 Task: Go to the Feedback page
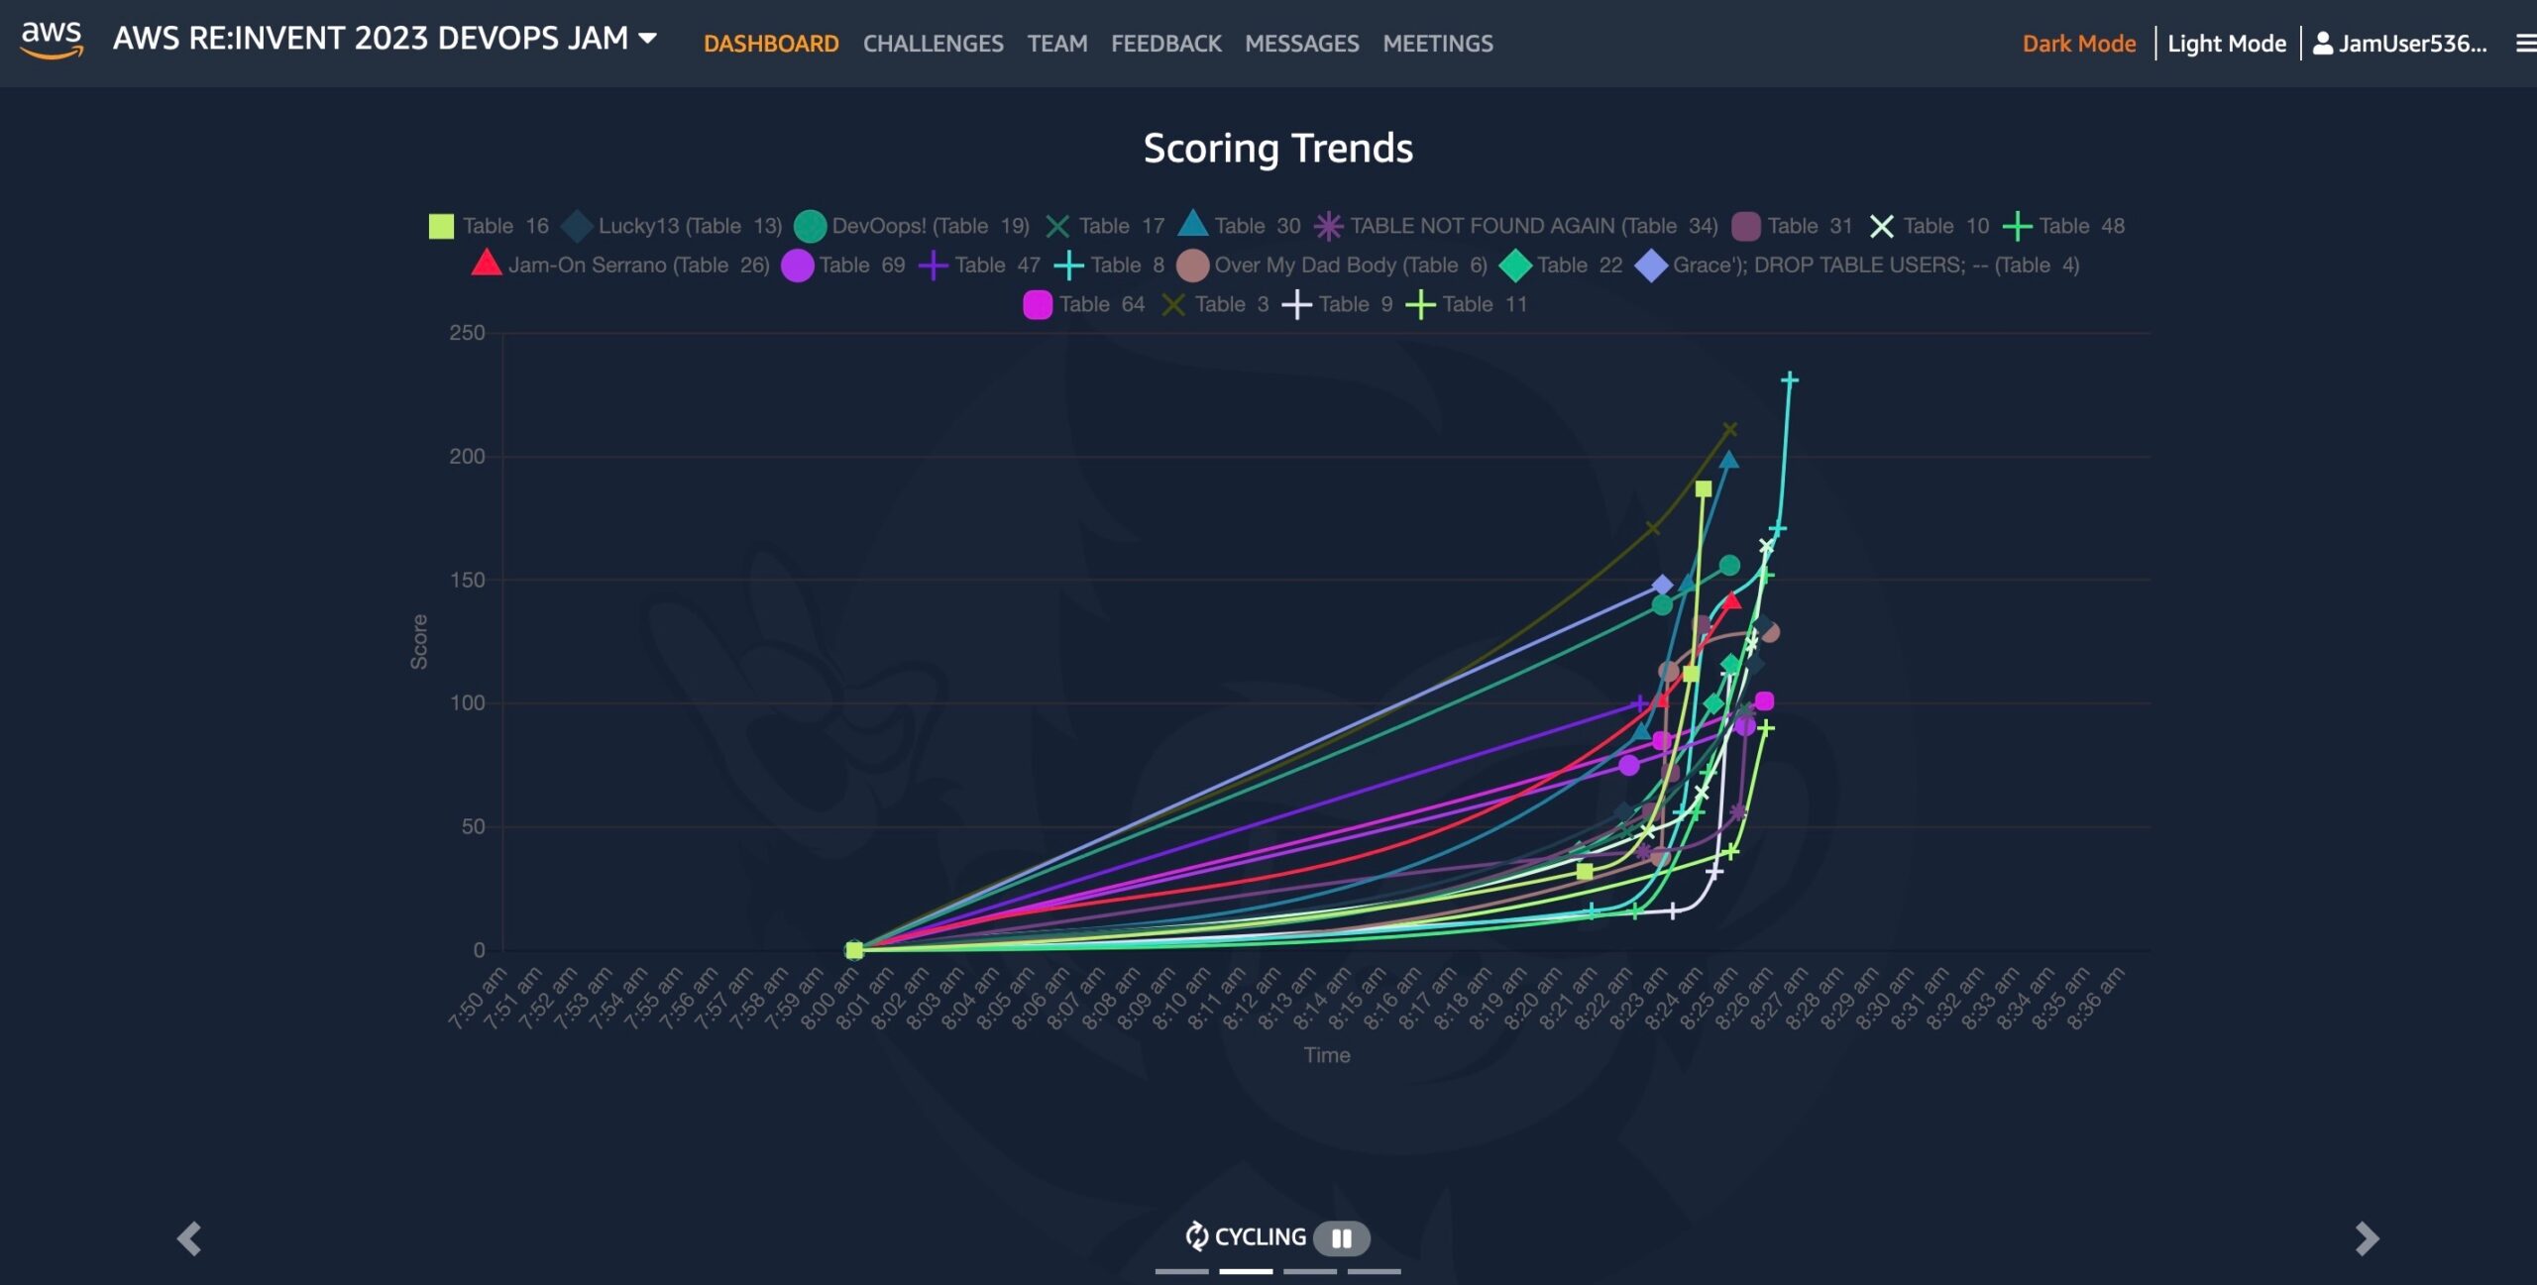click(x=1165, y=44)
